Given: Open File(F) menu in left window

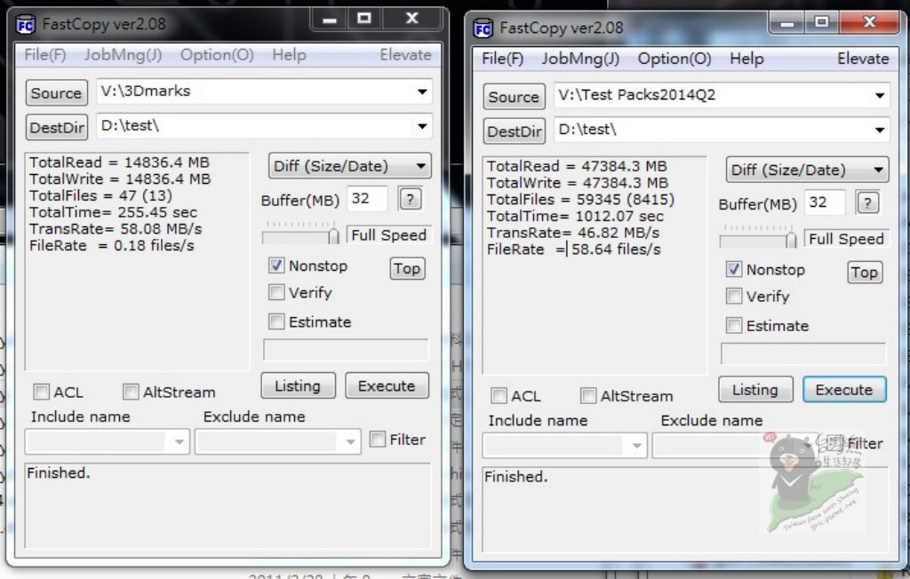Looking at the screenshot, I should point(44,55).
